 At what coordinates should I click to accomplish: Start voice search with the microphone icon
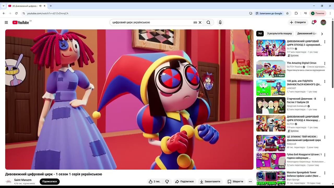[x=220, y=22]
